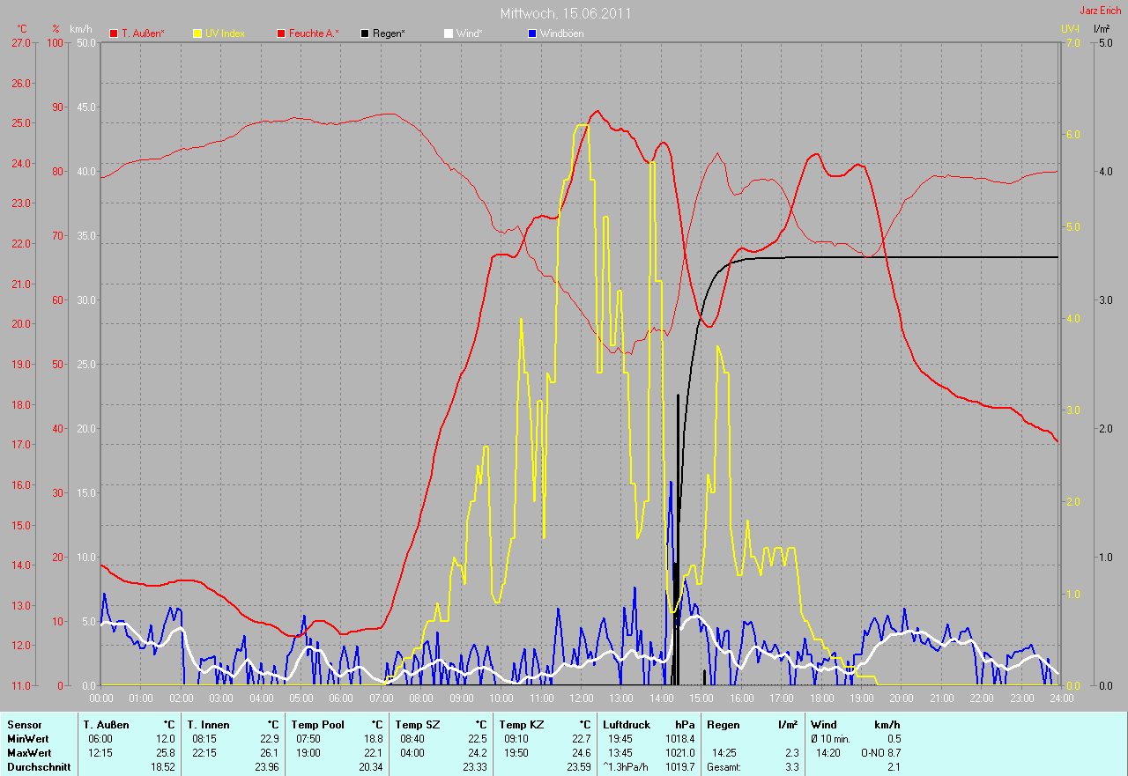Click the 'Temp KZ' column header
Screen dimensions: 1128x776
(x=522, y=725)
